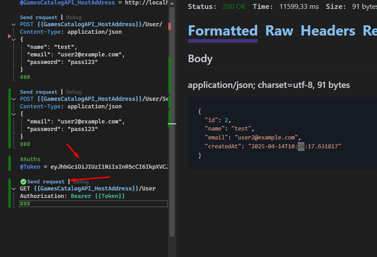Click the editor scroll-up arrow
Viewport: 377px width, 257px height.
[172, 4]
